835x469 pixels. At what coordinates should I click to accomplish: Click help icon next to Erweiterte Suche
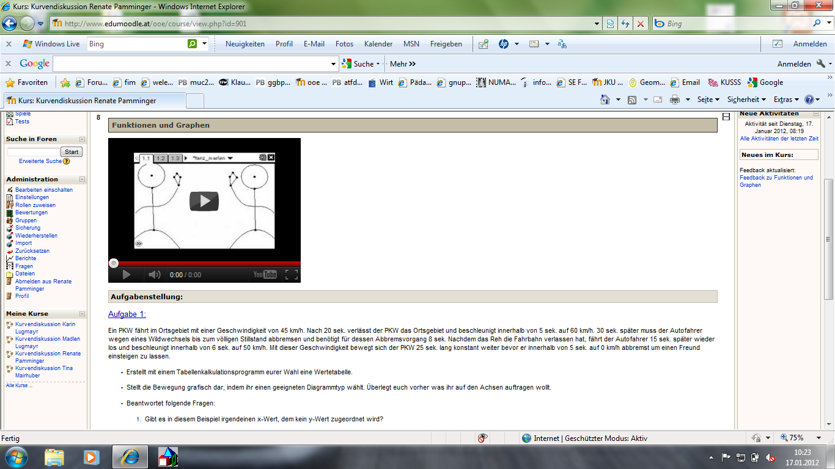tap(67, 161)
